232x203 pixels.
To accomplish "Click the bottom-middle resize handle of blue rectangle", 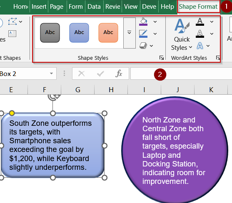I will (53, 178).
